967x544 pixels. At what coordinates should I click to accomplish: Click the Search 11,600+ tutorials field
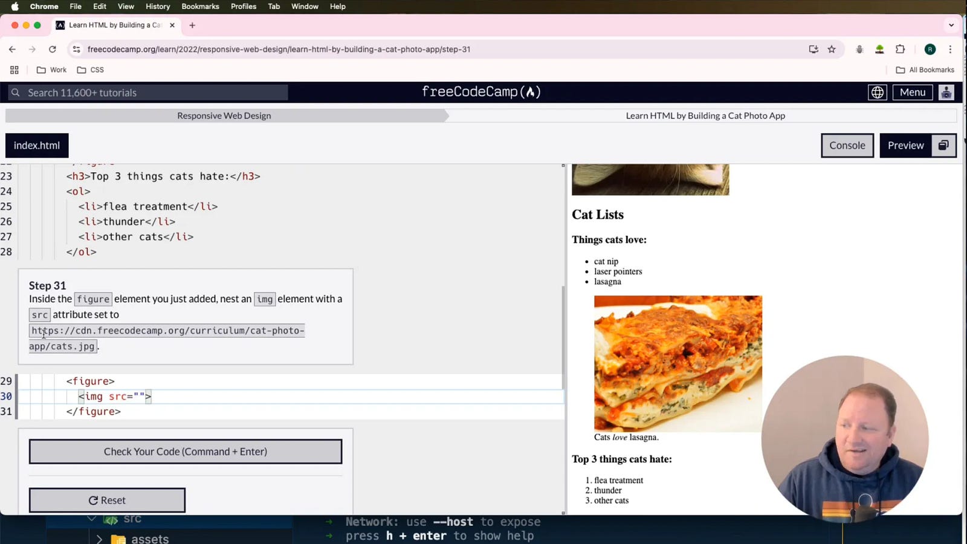point(148,92)
